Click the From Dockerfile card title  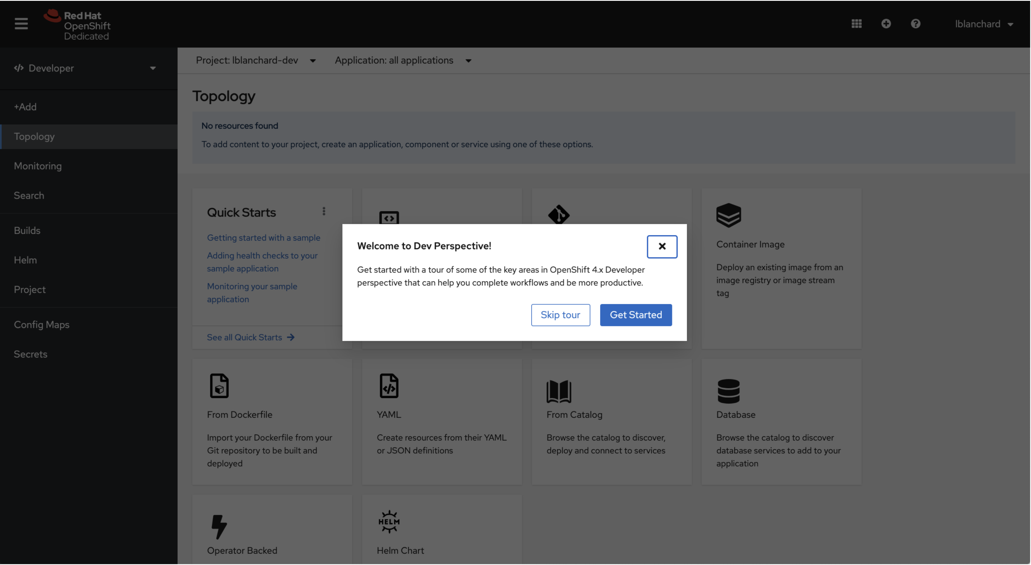(239, 415)
